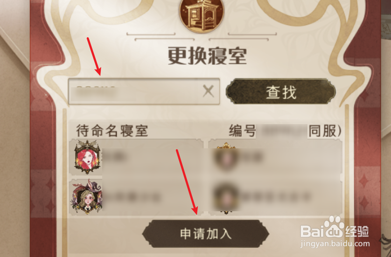Clear the search field with the X icon

click(x=209, y=91)
